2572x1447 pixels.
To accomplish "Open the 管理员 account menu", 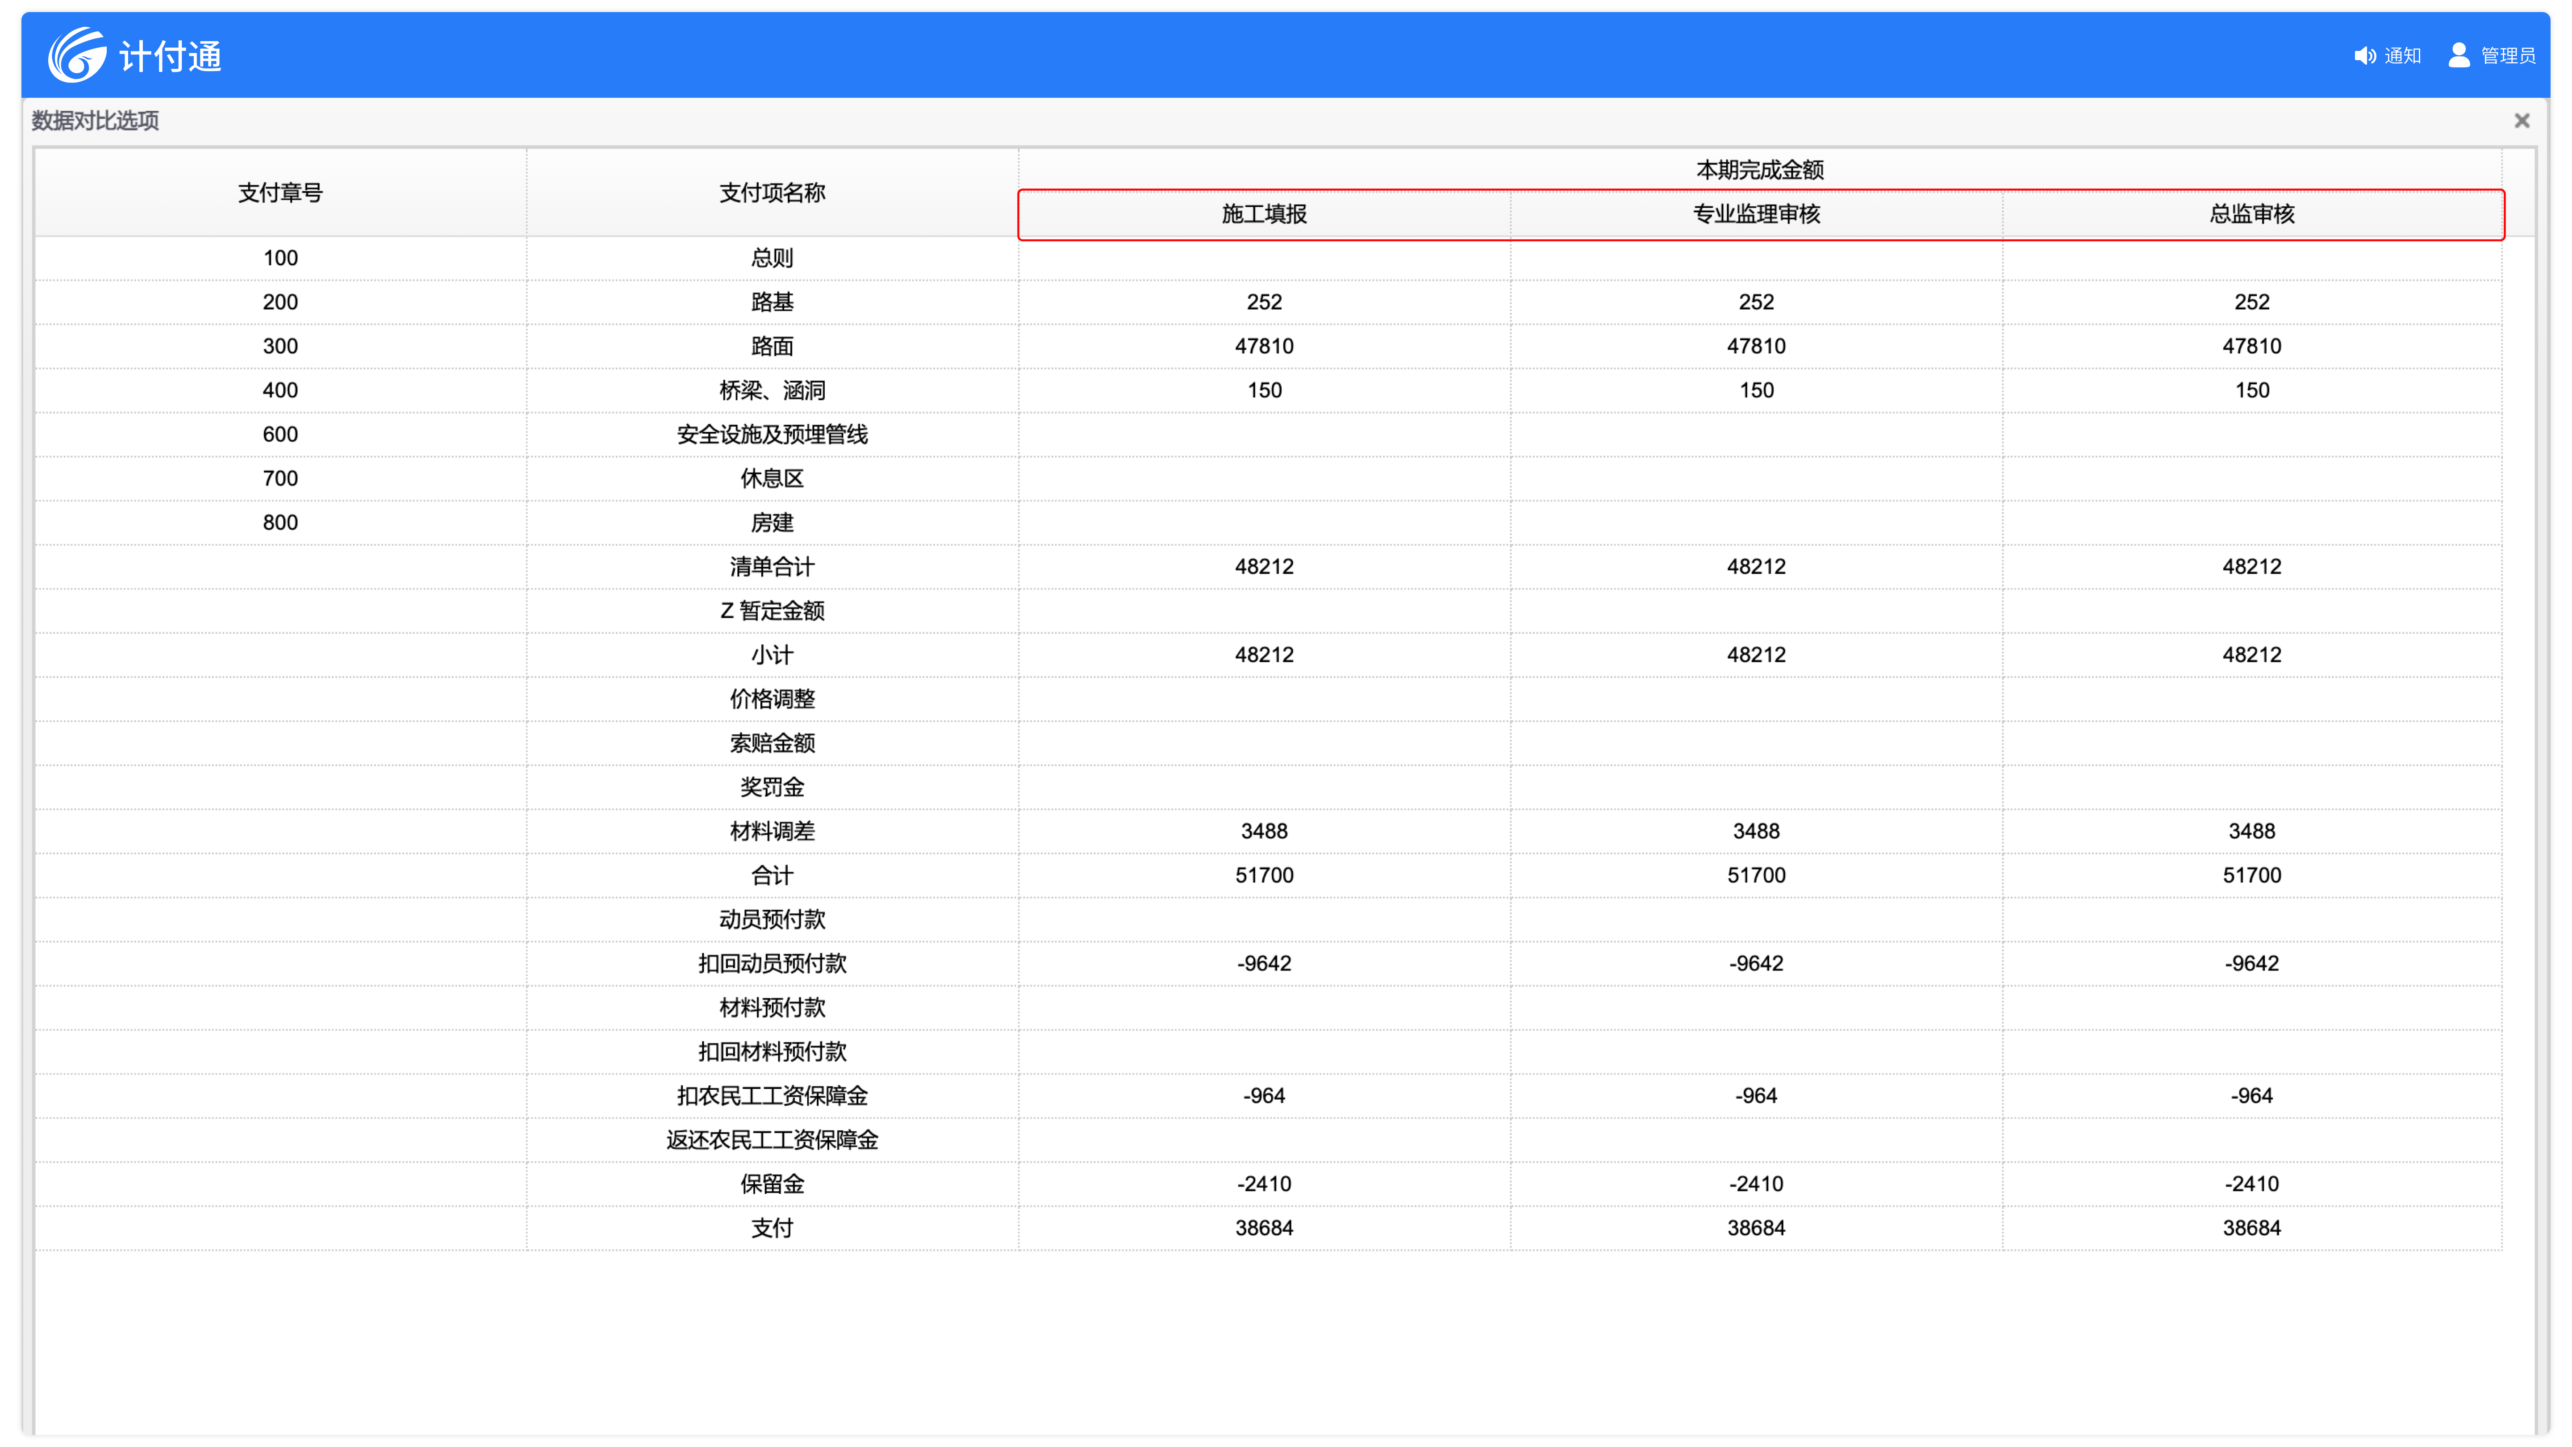I will 2507,56.
